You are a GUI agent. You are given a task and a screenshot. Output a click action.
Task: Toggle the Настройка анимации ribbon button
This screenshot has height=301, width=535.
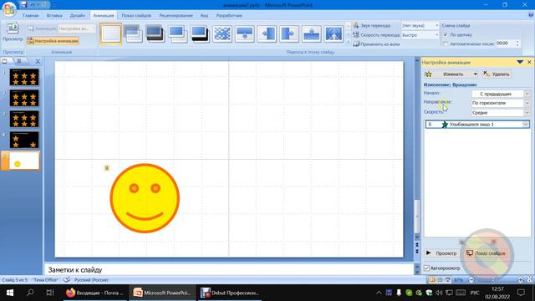53,41
